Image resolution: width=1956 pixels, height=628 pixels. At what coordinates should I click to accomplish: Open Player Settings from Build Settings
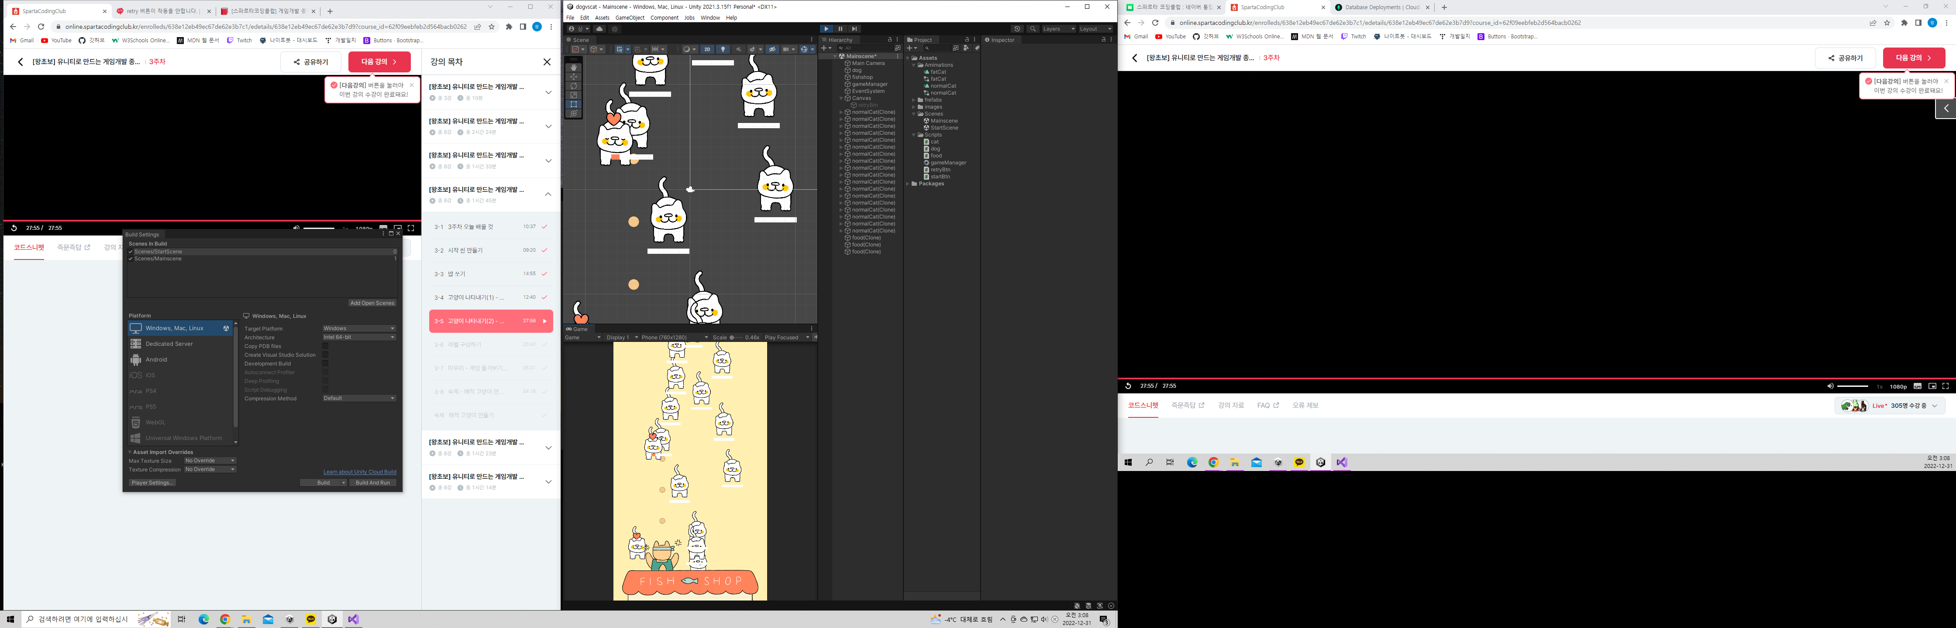[153, 482]
